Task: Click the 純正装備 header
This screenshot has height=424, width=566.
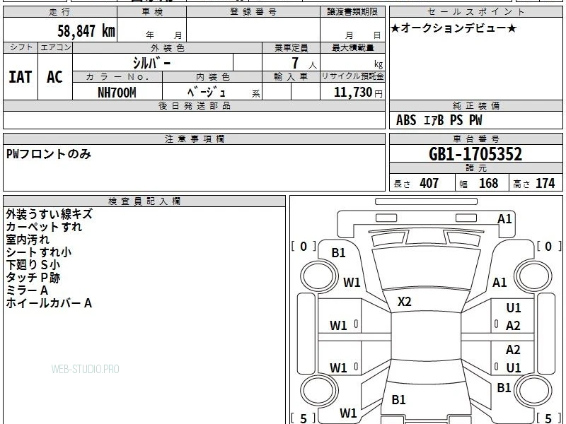Action: click(475, 106)
